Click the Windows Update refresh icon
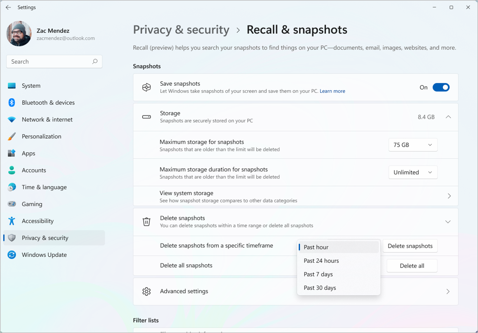478x333 pixels. (12, 255)
